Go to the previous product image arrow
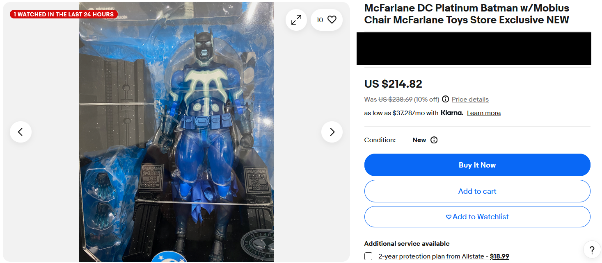602x263 pixels. [21, 132]
